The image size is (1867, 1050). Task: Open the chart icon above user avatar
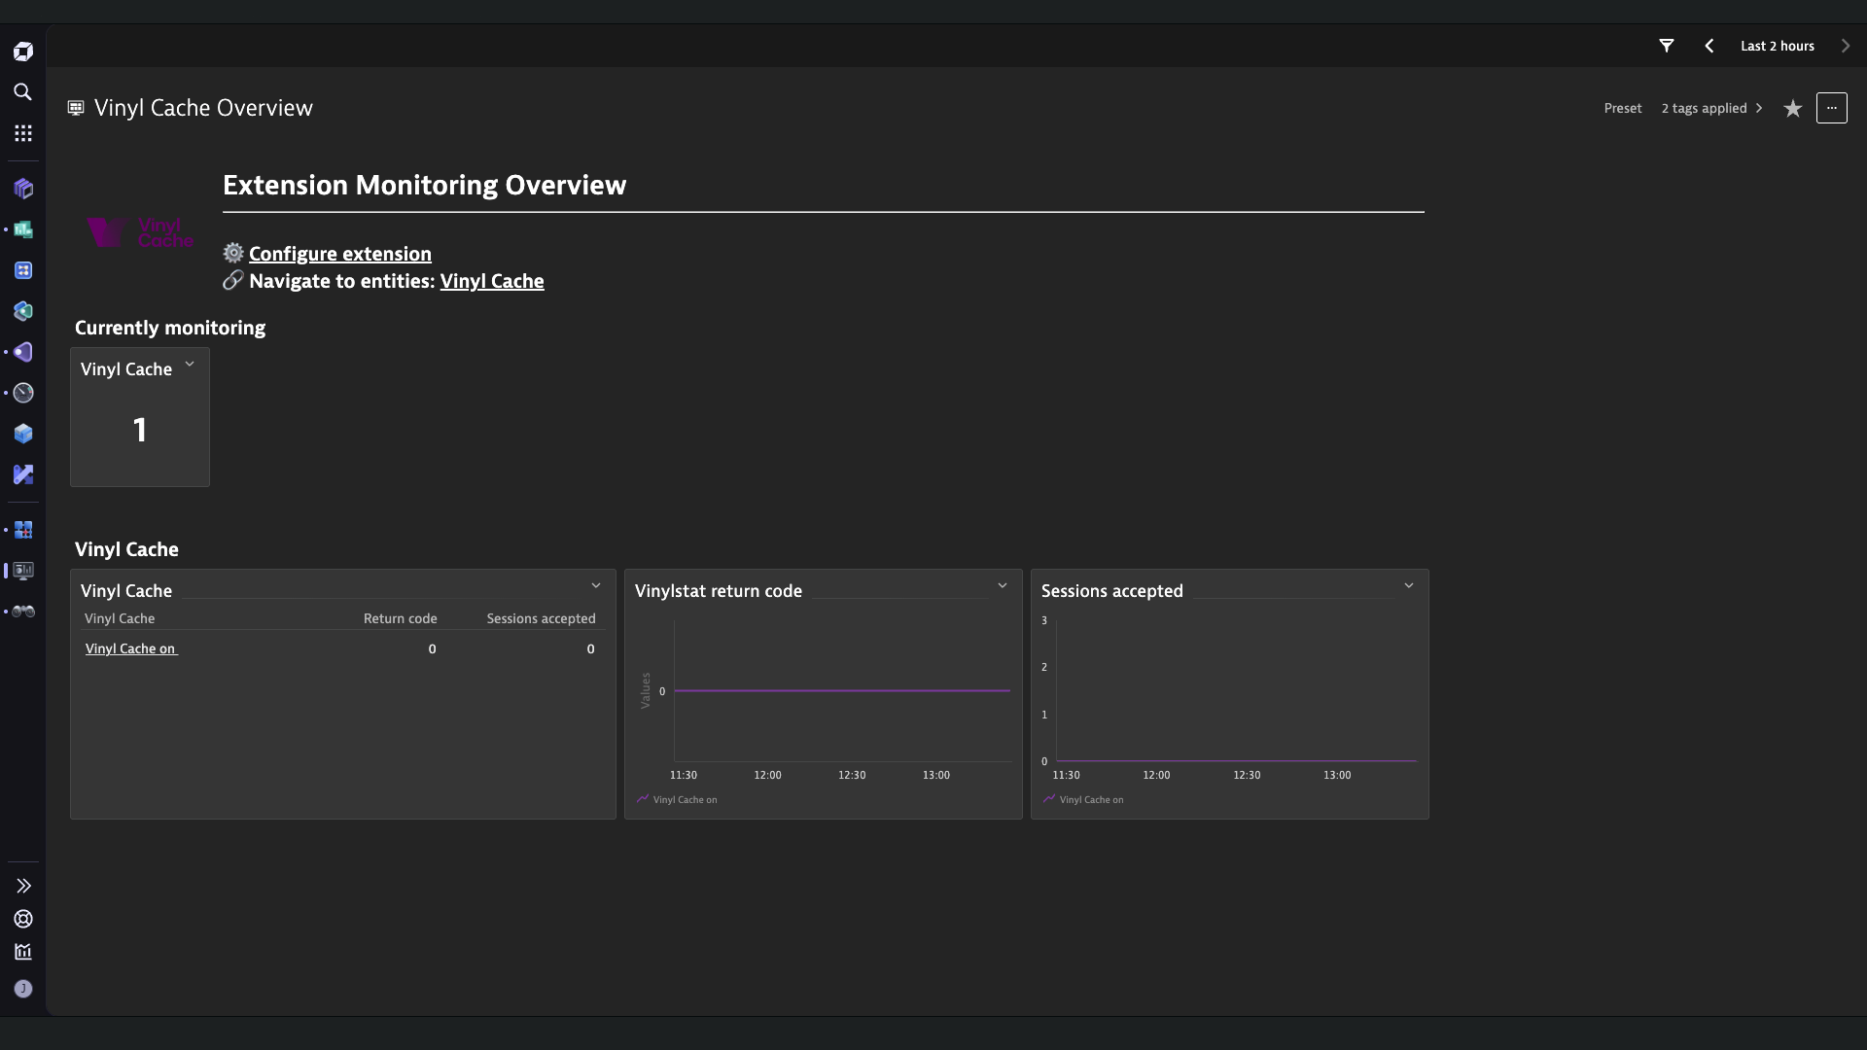(23, 952)
